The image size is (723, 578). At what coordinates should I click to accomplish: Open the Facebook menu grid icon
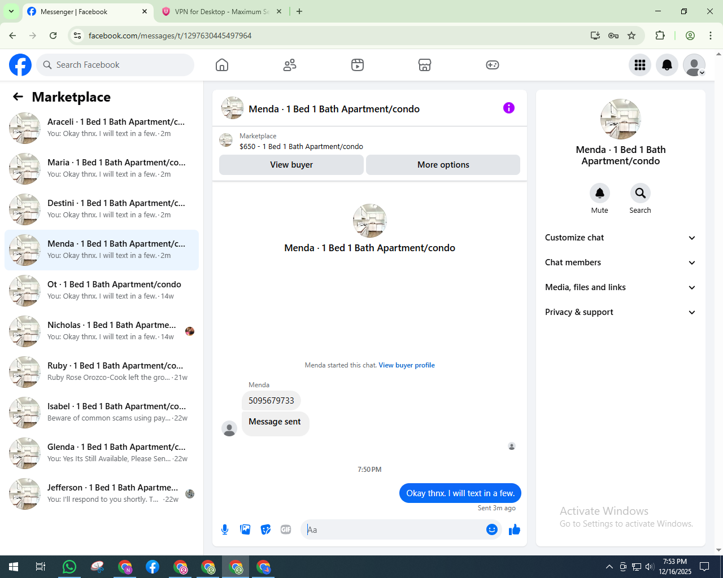point(640,65)
